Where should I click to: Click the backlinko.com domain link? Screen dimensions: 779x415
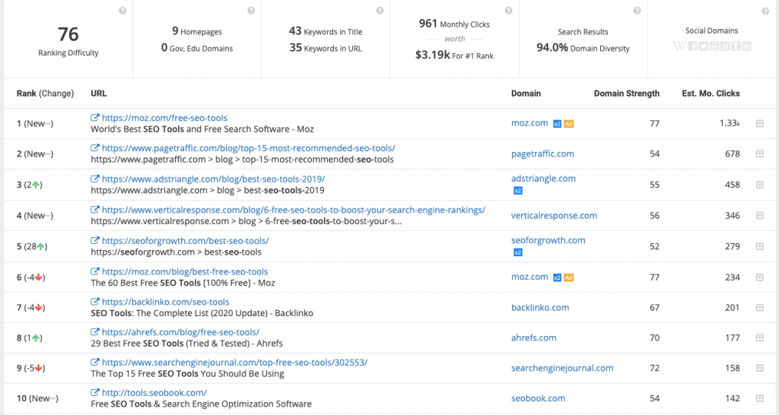pos(540,308)
